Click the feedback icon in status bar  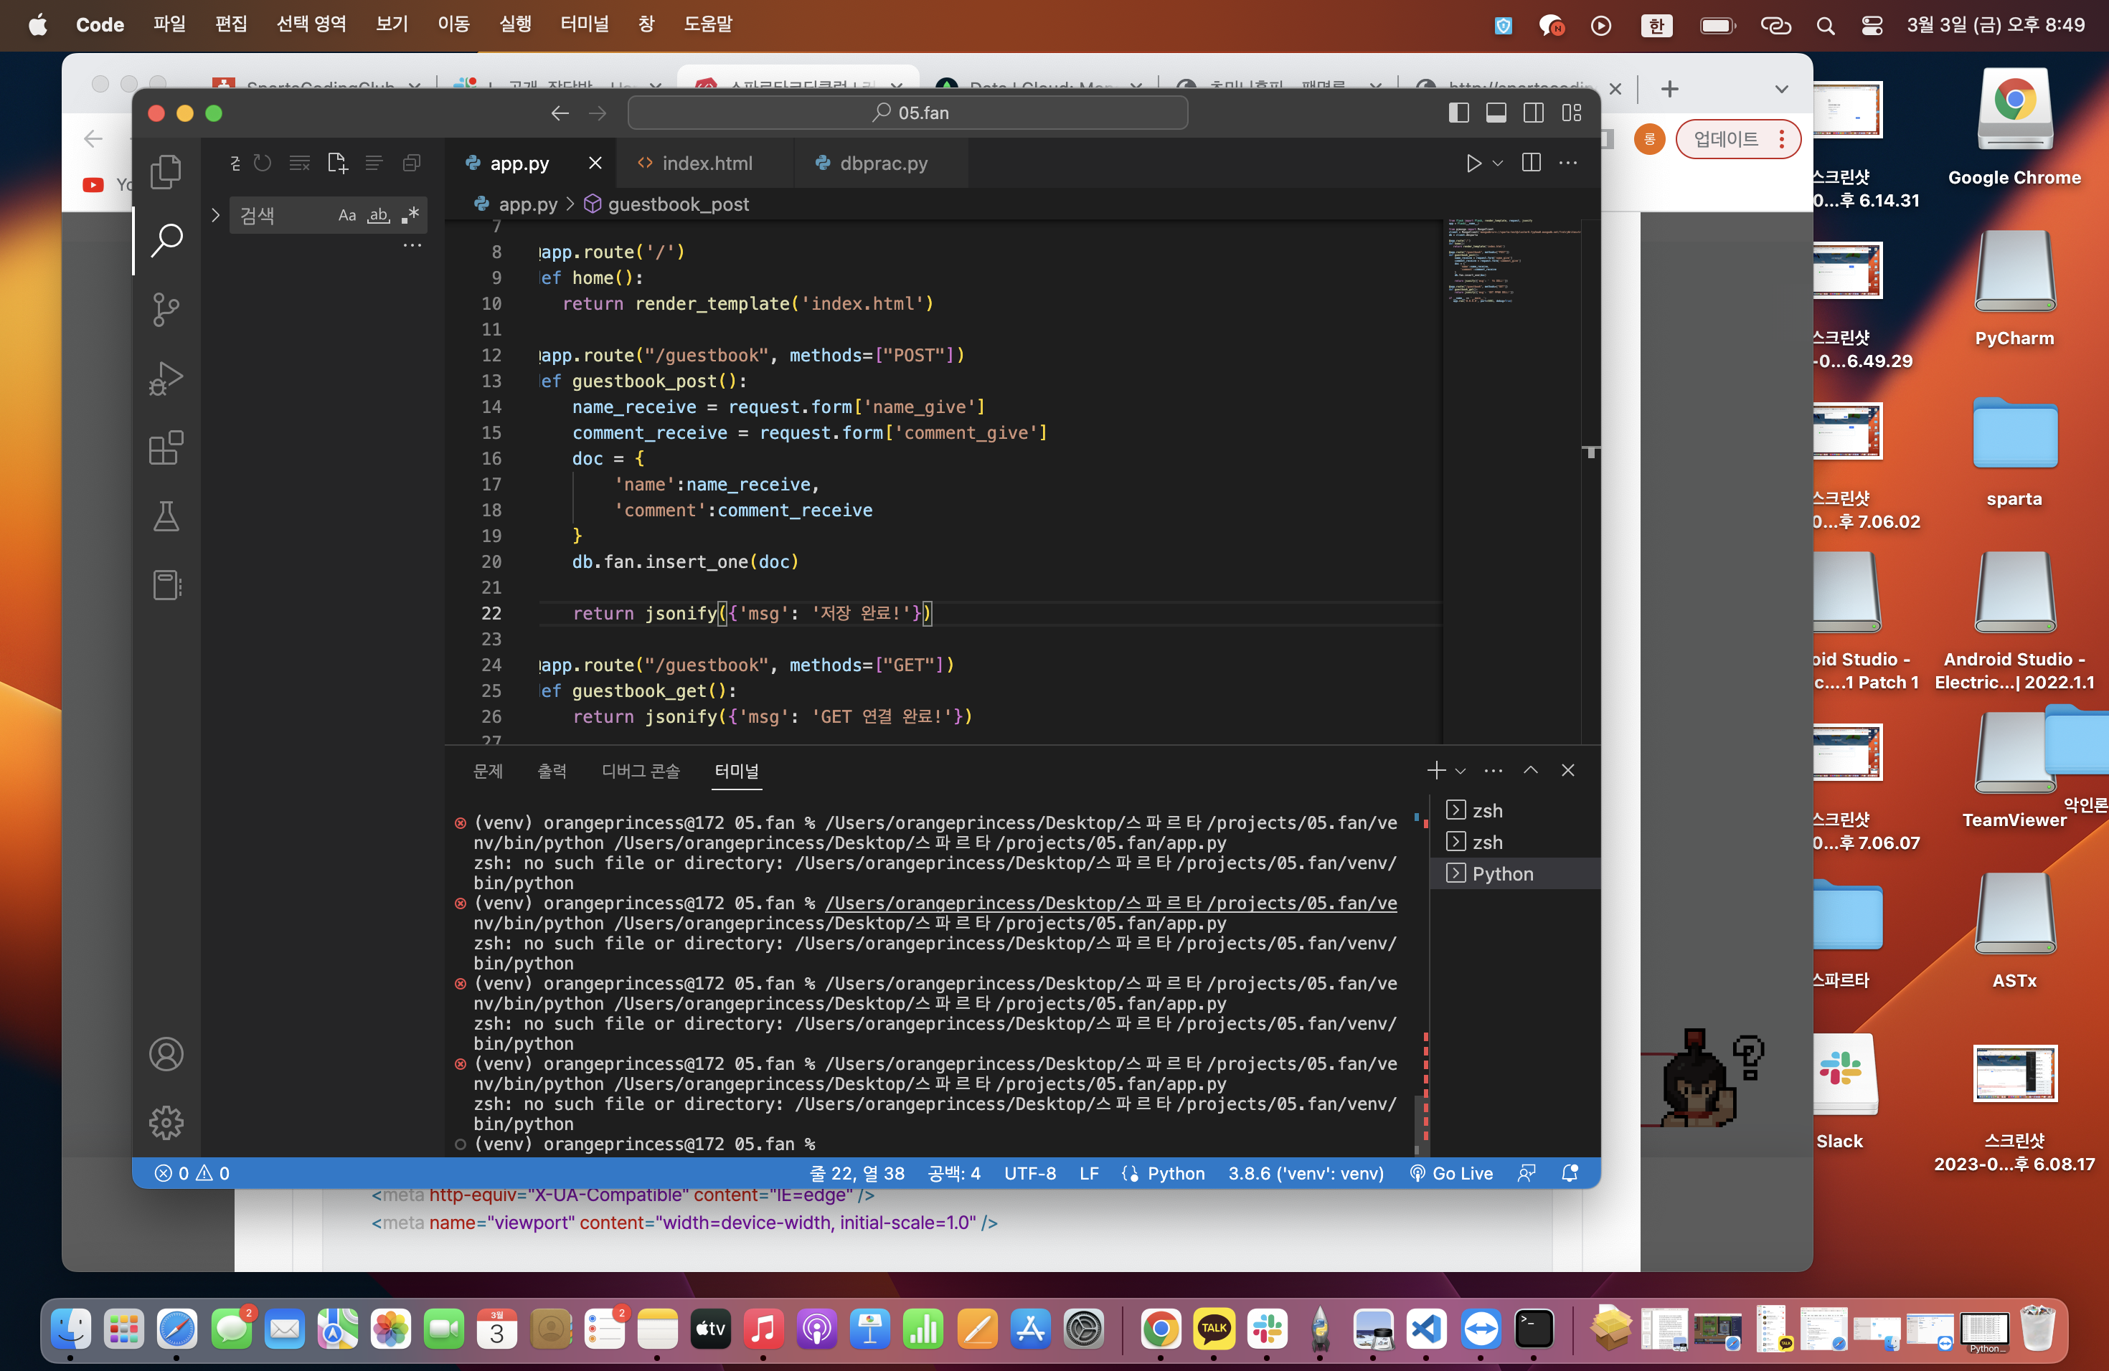[1526, 1172]
